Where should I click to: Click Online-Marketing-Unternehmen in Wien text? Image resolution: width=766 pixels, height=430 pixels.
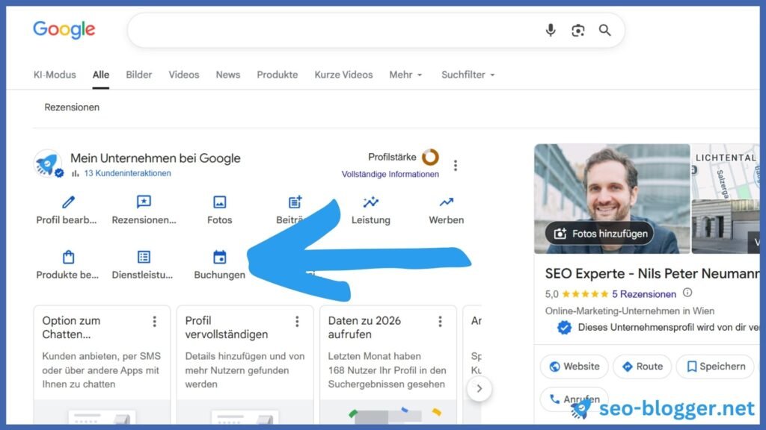(630, 311)
